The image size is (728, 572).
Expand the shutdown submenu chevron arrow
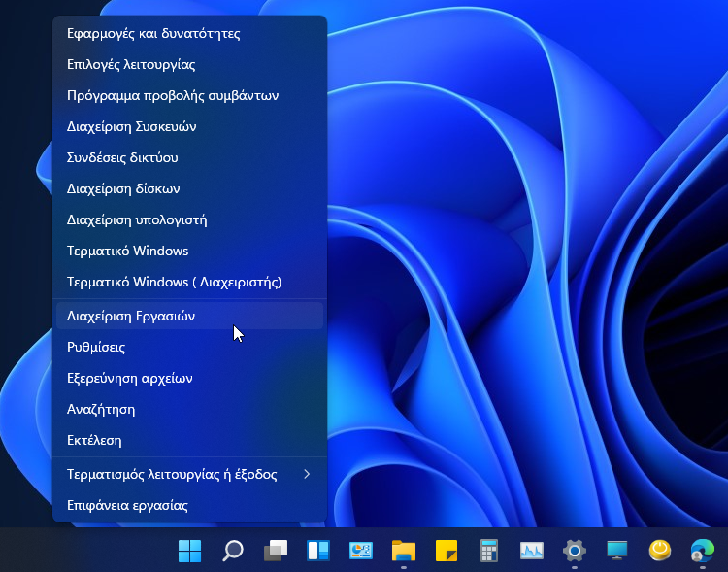(x=307, y=474)
